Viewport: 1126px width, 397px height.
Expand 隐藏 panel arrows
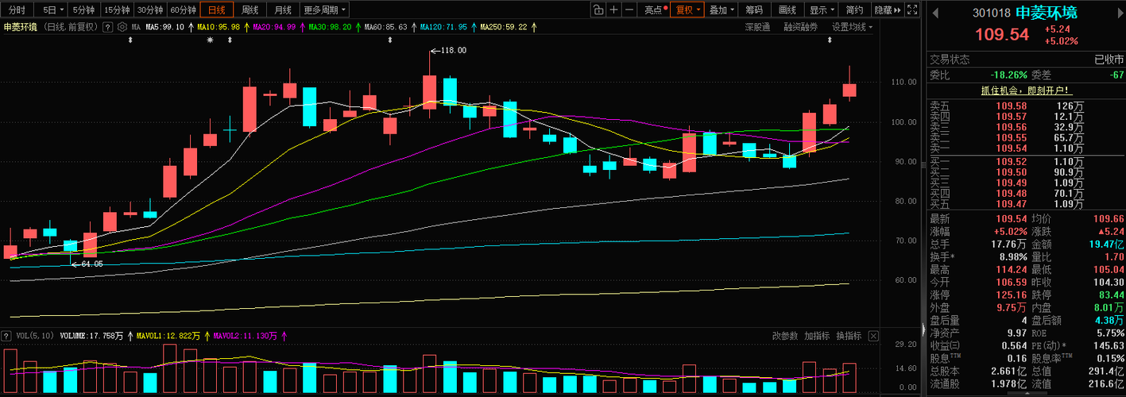coord(887,10)
